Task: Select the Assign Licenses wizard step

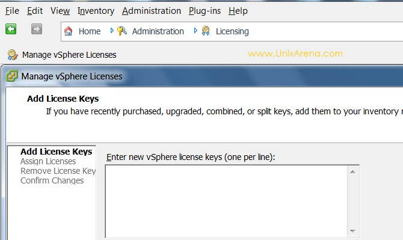Action: (48, 161)
